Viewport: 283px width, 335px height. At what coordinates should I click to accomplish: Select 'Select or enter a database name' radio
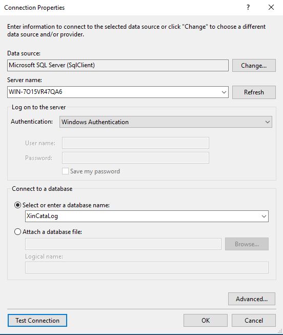point(17,205)
